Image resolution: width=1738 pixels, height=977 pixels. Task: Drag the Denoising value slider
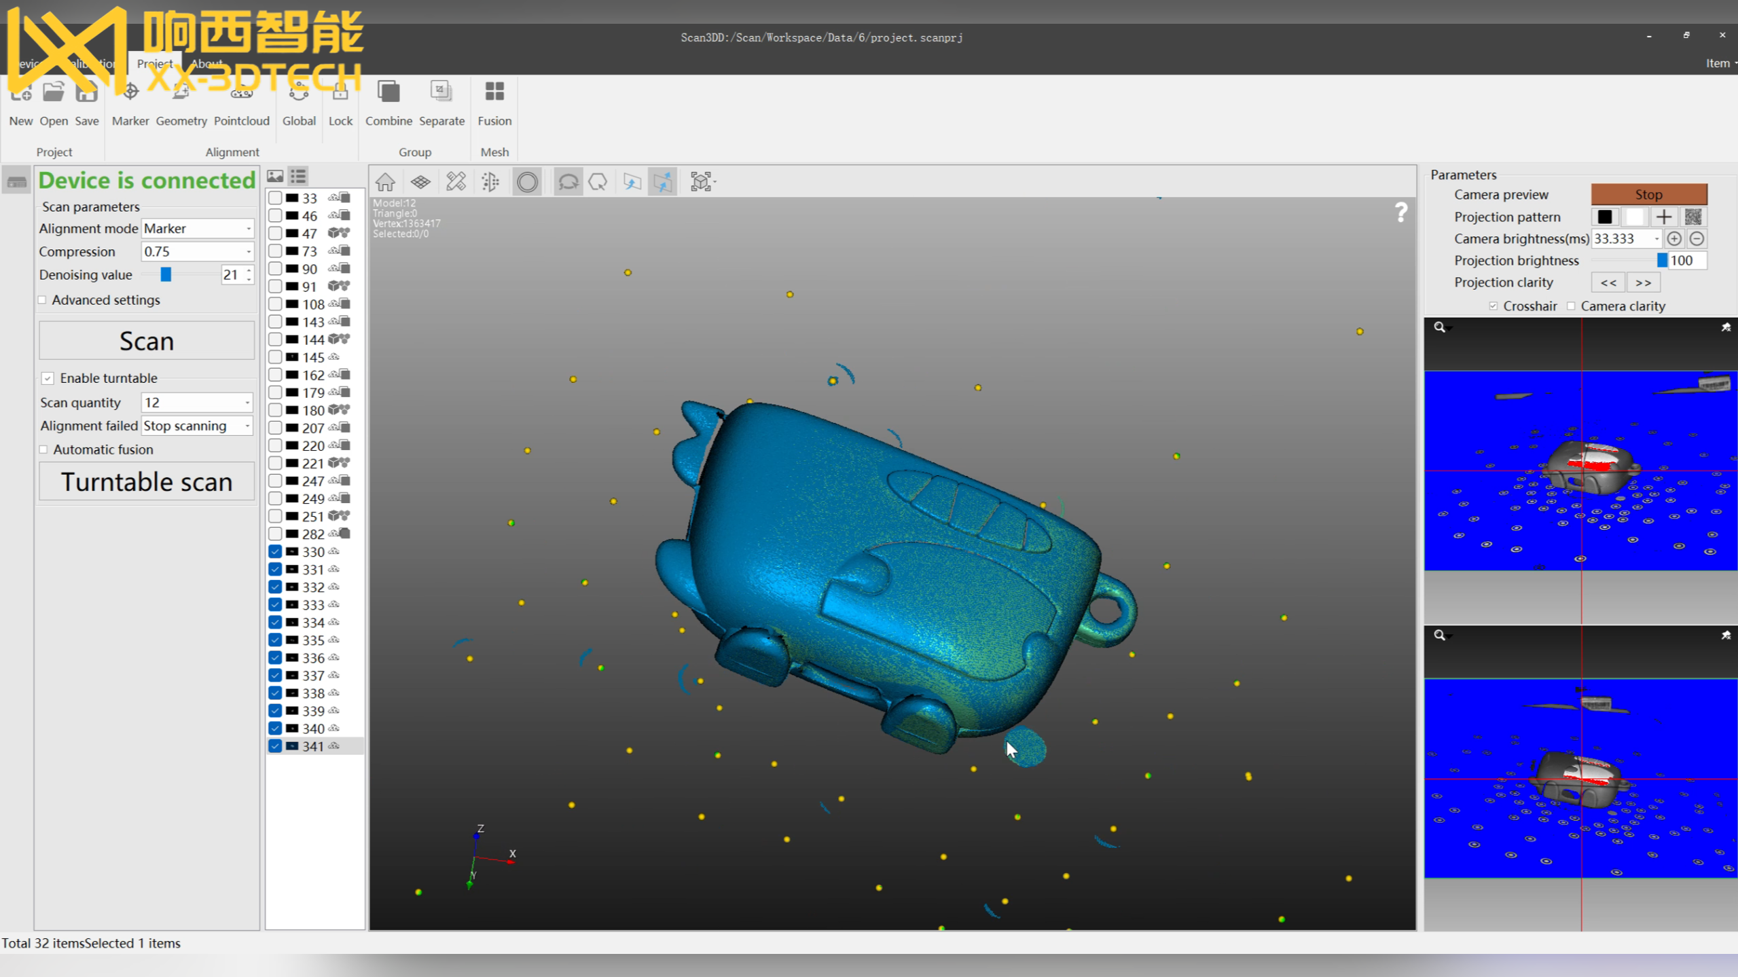166,274
